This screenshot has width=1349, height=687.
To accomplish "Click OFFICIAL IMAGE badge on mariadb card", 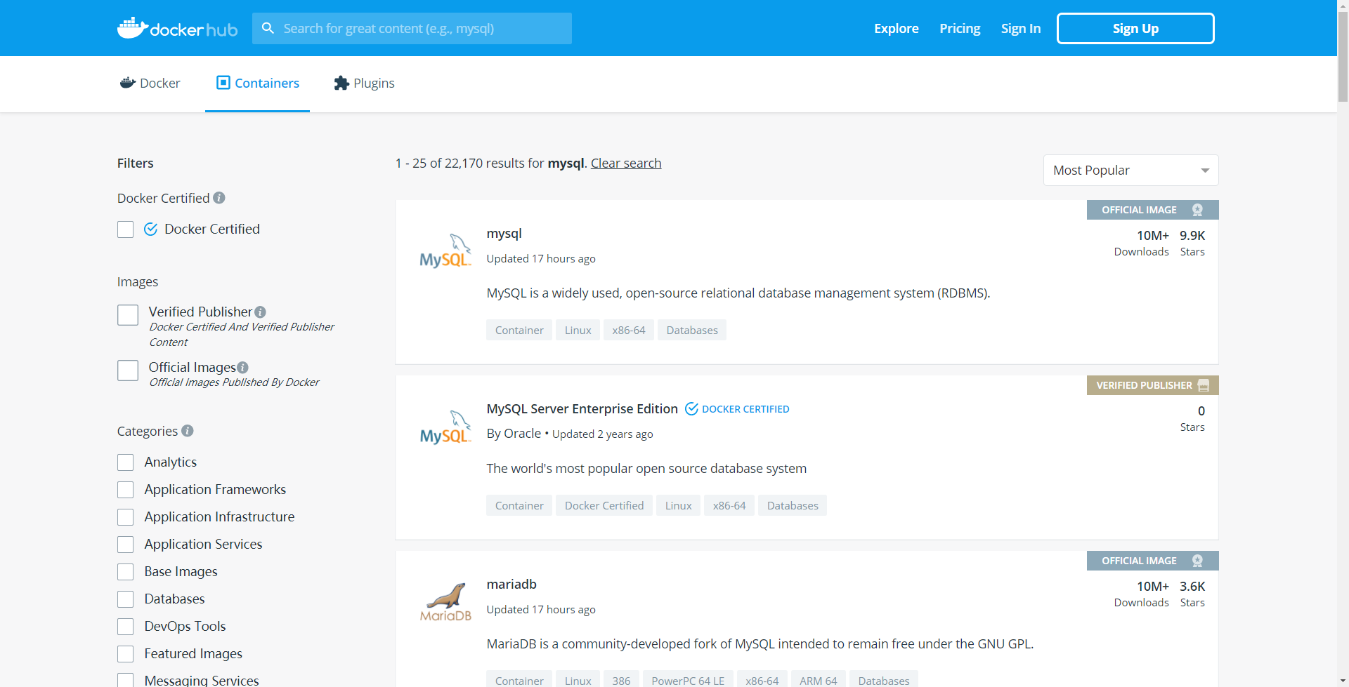I will coord(1152,561).
